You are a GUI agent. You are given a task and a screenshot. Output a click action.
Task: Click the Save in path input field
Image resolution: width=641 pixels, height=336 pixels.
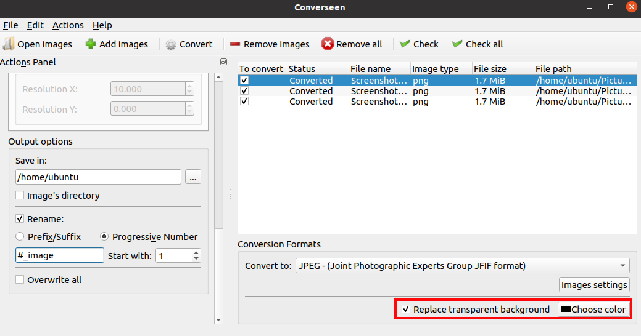tap(98, 177)
